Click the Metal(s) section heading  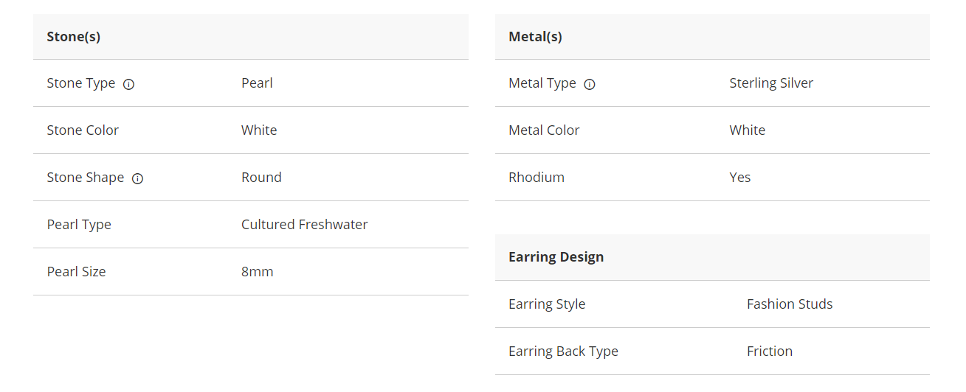[535, 37]
